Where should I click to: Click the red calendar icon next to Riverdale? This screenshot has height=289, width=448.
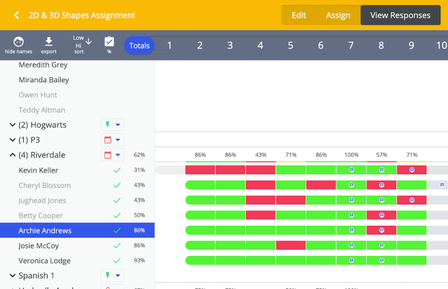108,155
